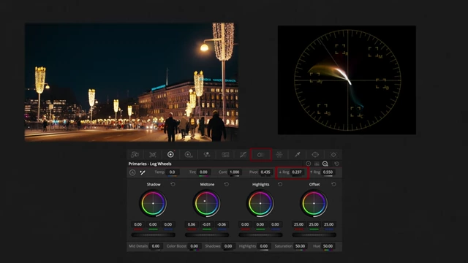The height and width of the screenshot is (263, 468).
Task: Click the Auto Balance A button
Action: [132, 172]
